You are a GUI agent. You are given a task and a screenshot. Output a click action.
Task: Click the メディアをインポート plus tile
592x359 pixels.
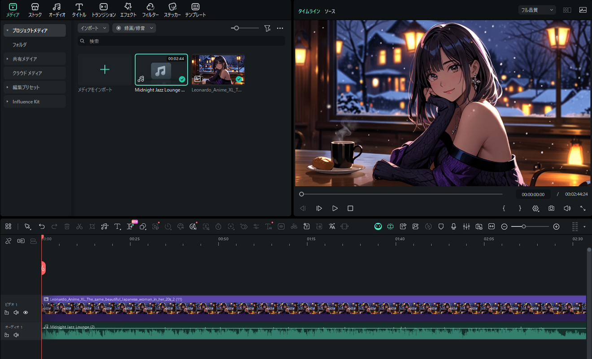104,70
